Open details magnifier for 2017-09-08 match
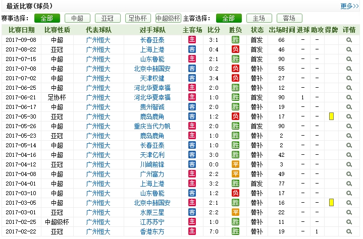 point(349,40)
